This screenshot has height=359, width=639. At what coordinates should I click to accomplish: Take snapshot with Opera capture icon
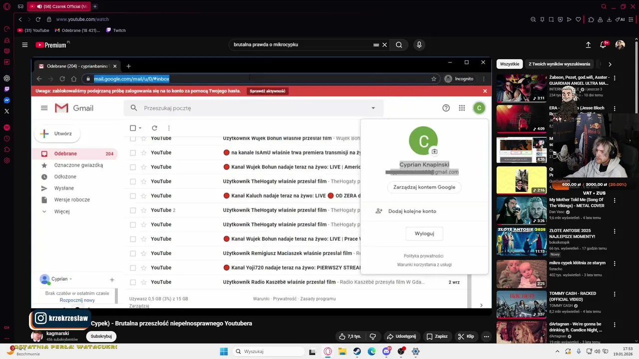(551, 19)
